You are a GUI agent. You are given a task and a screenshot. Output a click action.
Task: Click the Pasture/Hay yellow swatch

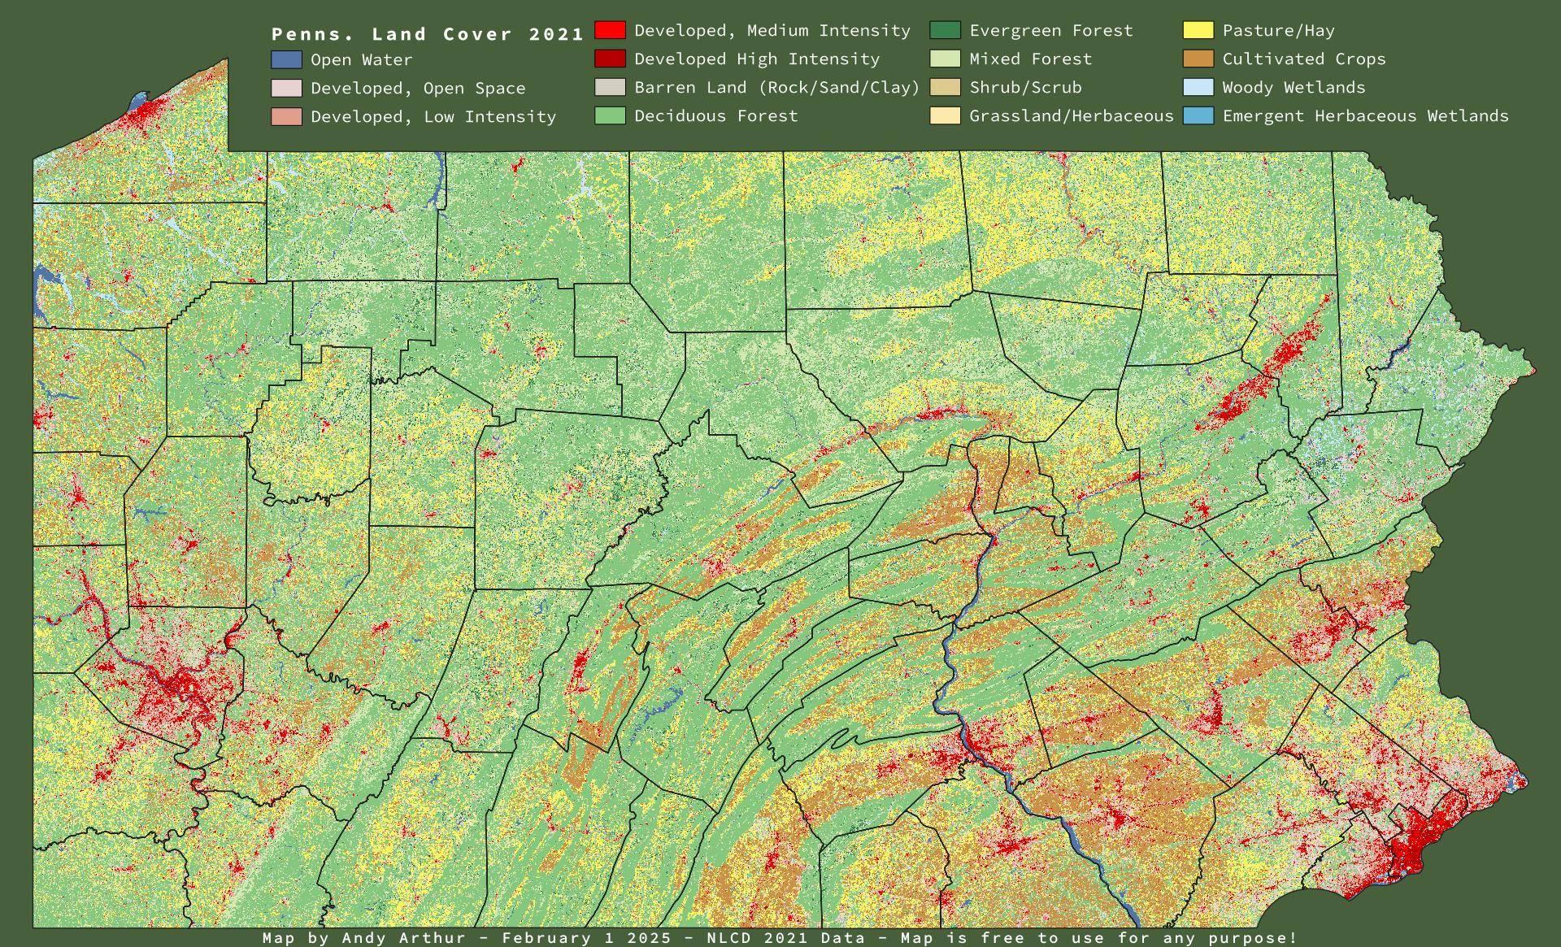(x=1198, y=30)
